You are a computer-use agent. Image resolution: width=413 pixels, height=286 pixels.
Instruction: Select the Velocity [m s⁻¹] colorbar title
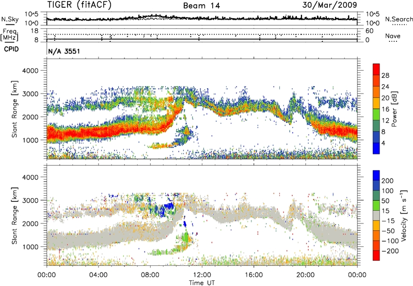coord(404,215)
